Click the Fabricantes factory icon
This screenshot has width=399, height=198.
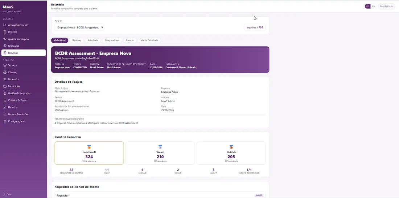[5, 86]
